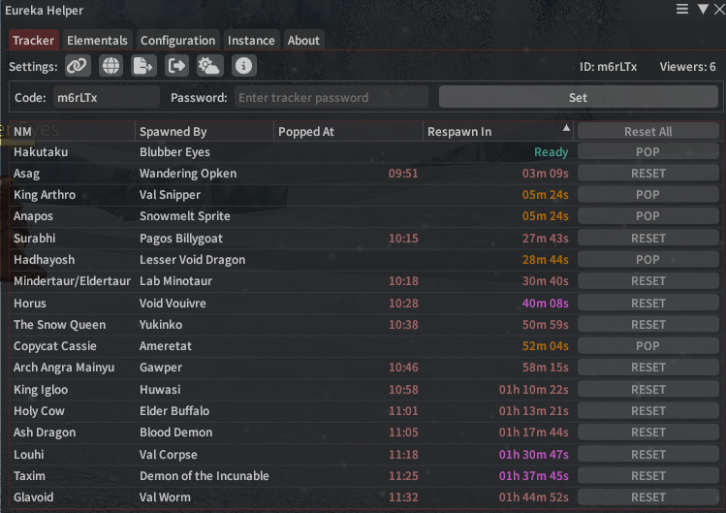The width and height of the screenshot is (726, 513).
Task: Open the weather icon in Settings
Action: tap(210, 66)
